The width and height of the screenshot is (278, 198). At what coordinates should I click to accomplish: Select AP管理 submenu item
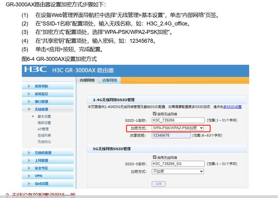(43, 129)
